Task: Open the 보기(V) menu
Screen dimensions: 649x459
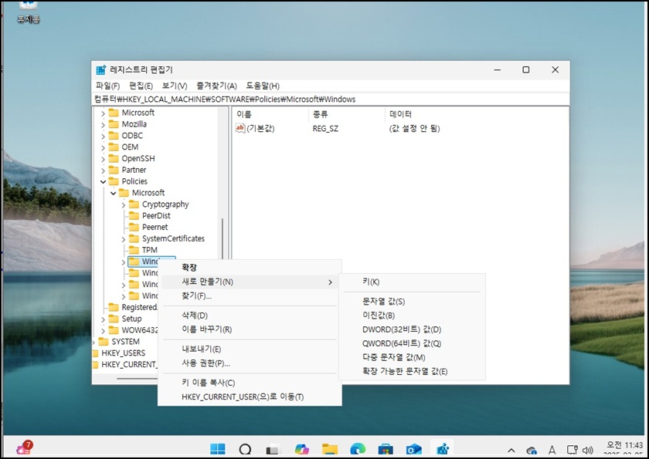Action: 175,86
